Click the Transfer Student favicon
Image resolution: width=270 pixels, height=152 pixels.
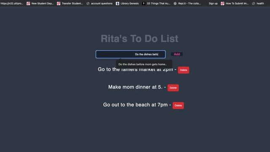(59, 3)
